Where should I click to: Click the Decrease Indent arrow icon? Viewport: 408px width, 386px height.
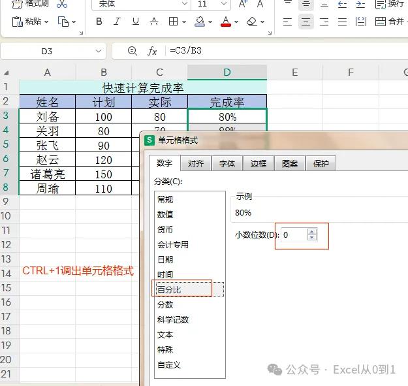coord(342,4)
